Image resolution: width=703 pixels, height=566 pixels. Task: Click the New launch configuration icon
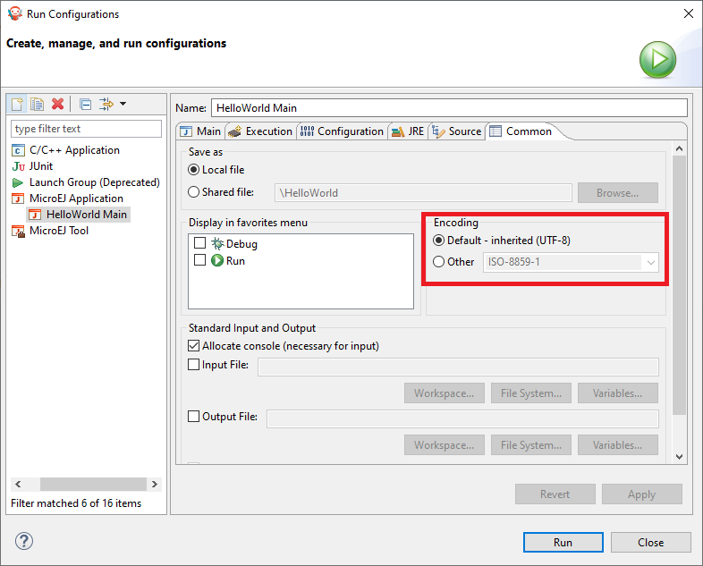click(17, 104)
